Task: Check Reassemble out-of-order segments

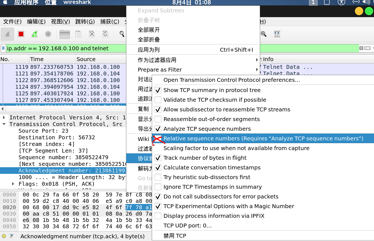Action: tap(158, 119)
